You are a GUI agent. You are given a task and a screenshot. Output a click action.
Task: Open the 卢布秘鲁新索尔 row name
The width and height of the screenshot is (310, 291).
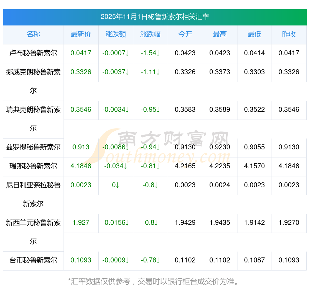point(33,53)
